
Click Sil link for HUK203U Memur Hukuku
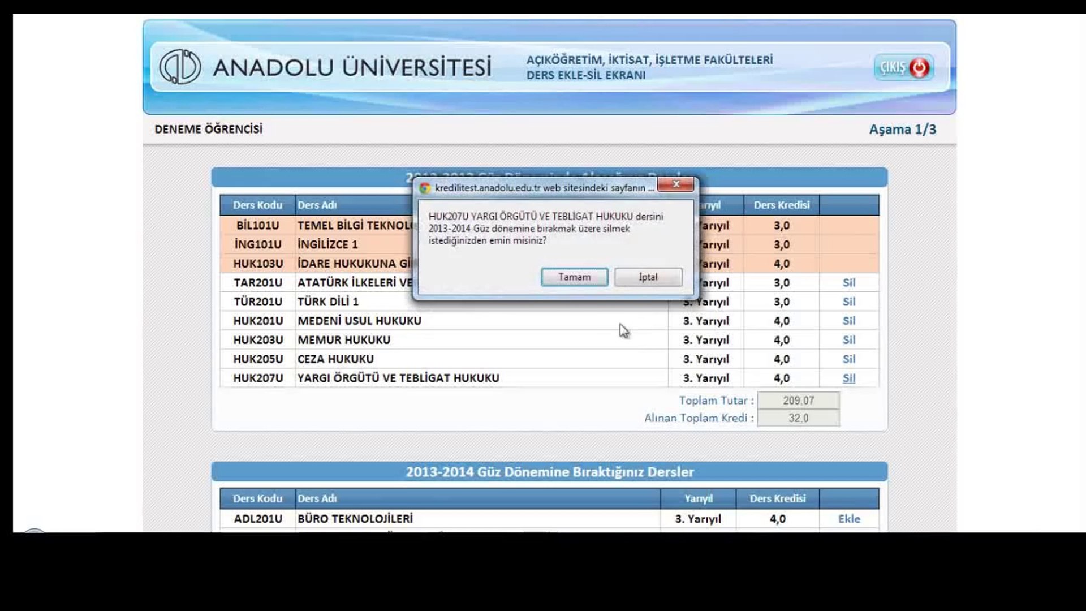848,340
